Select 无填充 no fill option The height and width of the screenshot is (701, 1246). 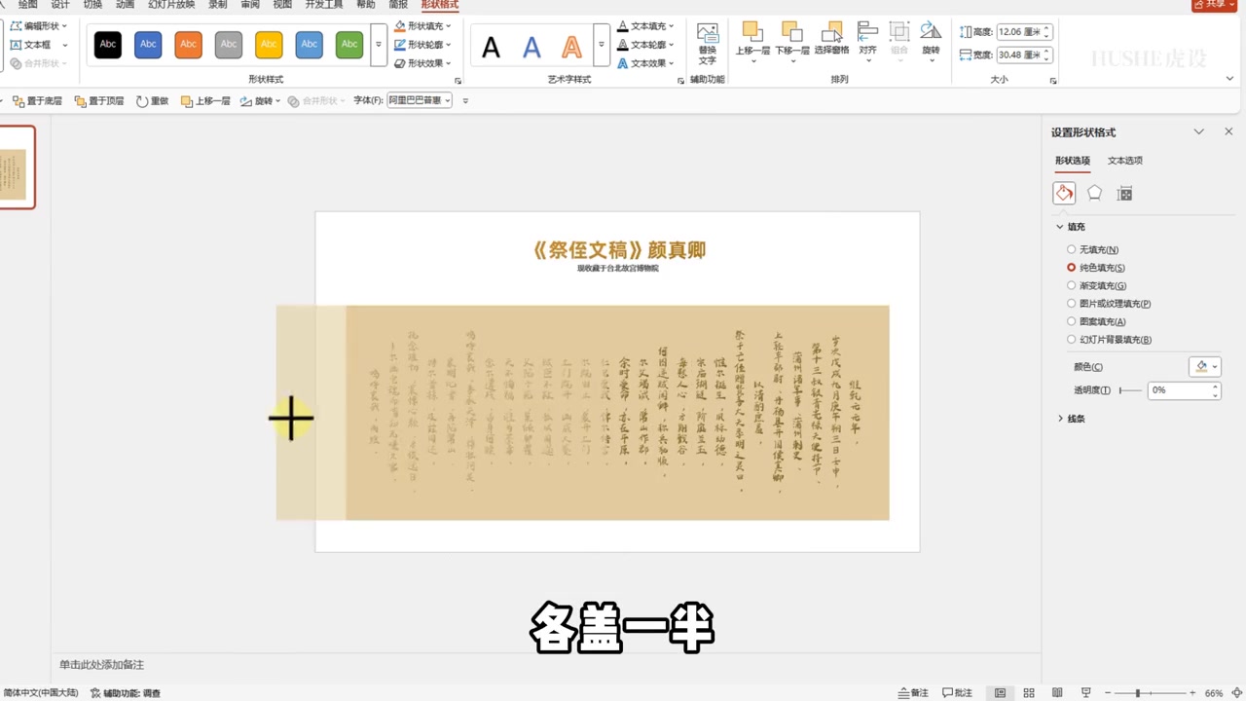point(1094,250)
